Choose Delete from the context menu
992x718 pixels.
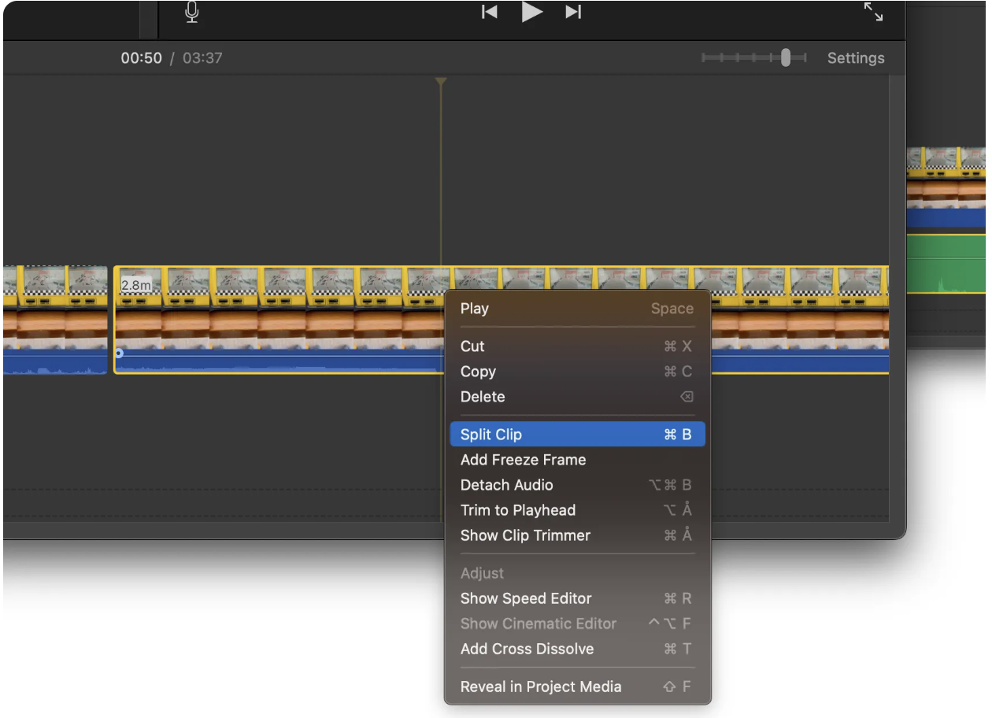(x=483, y=397)
